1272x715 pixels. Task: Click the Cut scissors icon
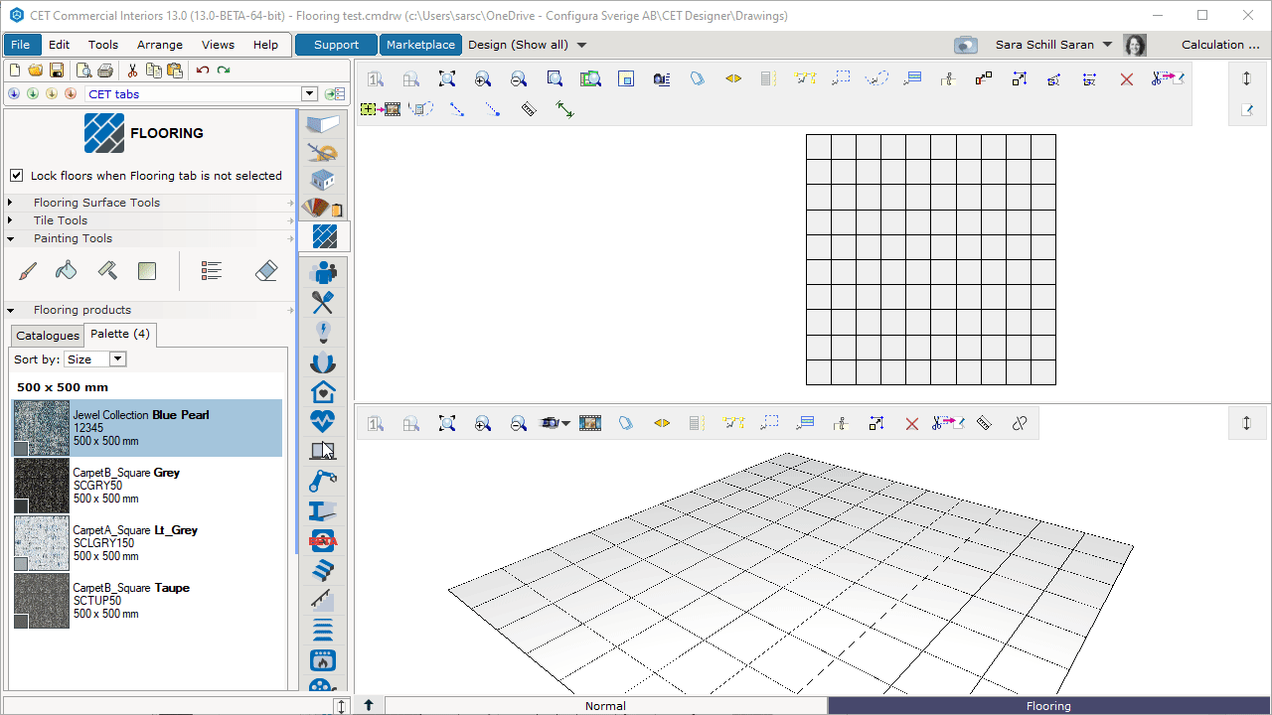[132, 70]
